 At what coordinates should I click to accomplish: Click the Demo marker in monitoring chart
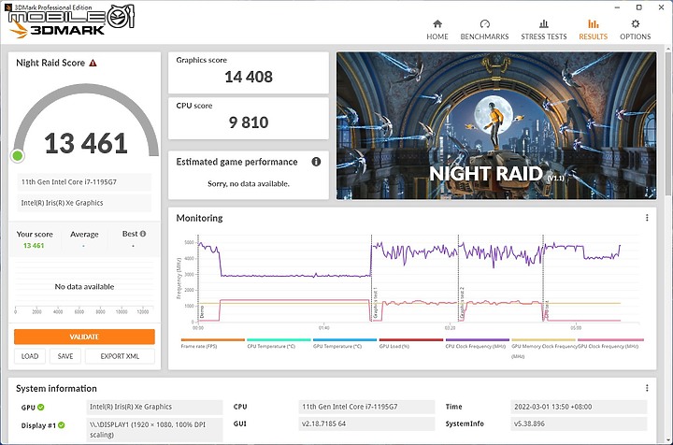(202, 312)
